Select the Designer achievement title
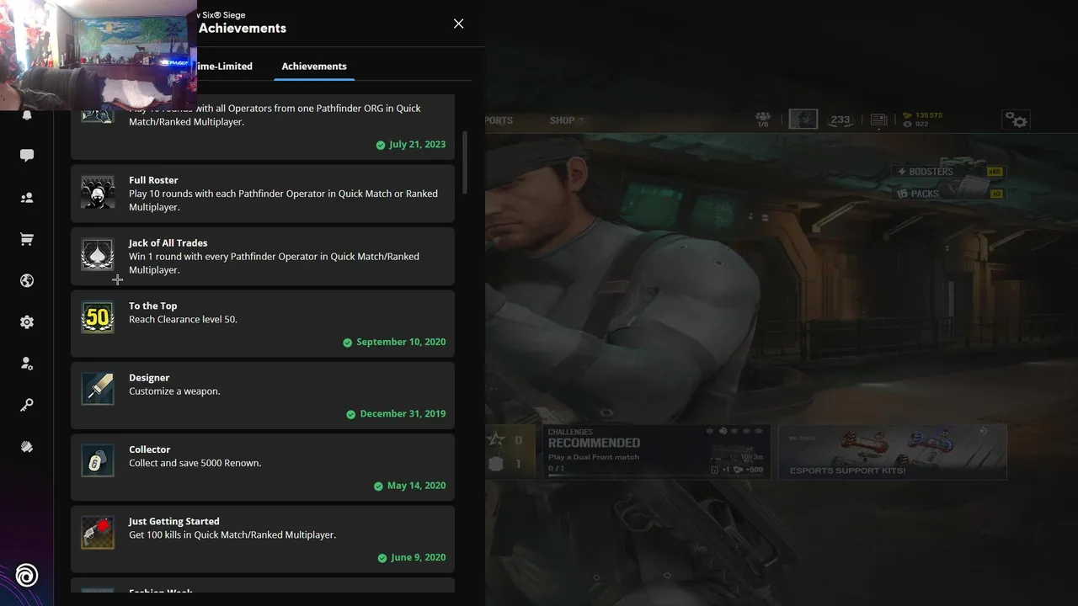The width and height of the screenshot is (1078, 606). point(149,378)
